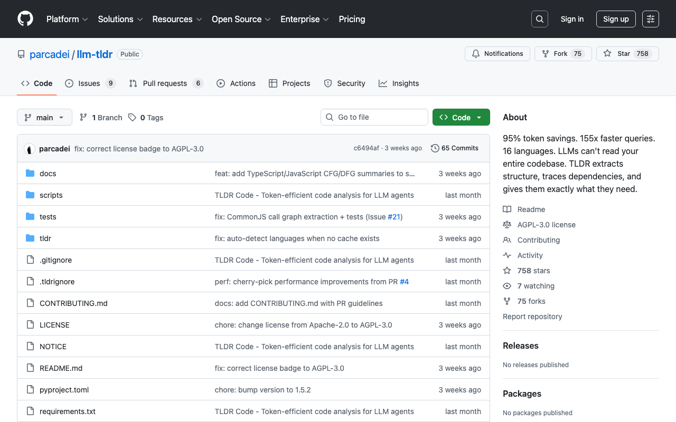Toggle Notifications for this repository
The width and height of the screenshot is (676, 422).
coord(497,53)
